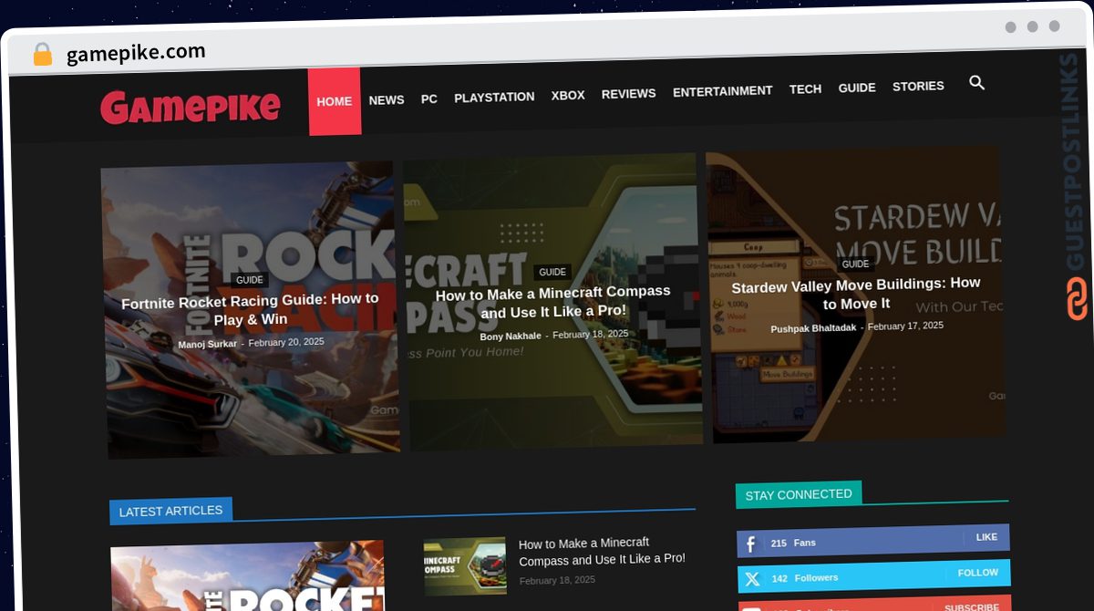Click the Gamepike logo
Screen dimensions: 1094x611
pyautogui.click(x=191, y=108)
